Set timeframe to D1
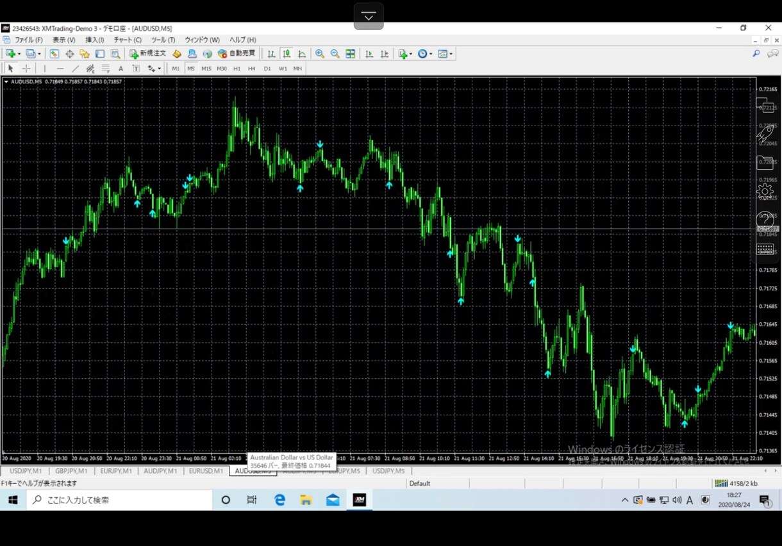Viewport: 782px width, 546px height. coord(267,69)
